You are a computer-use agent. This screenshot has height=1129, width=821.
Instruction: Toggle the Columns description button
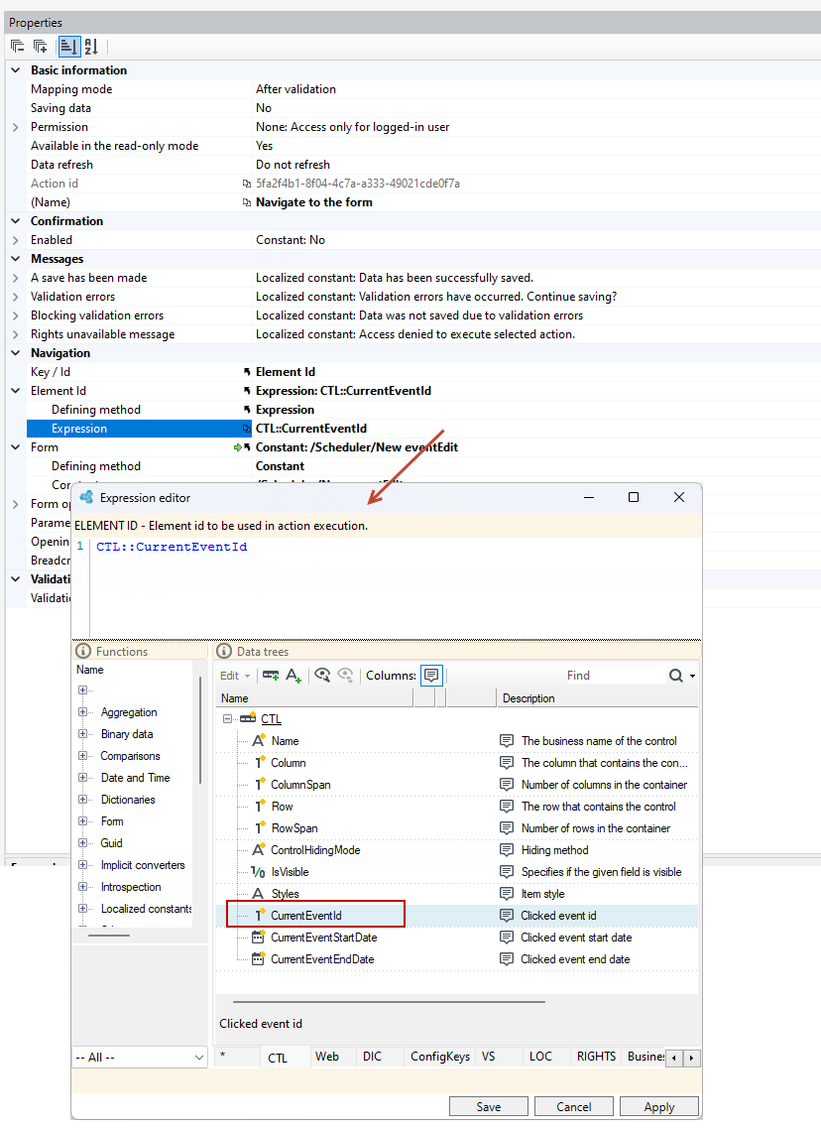click(x=431, y=675)
